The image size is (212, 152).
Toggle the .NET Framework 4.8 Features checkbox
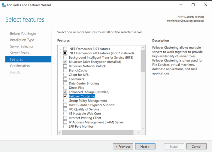point(65,53)
